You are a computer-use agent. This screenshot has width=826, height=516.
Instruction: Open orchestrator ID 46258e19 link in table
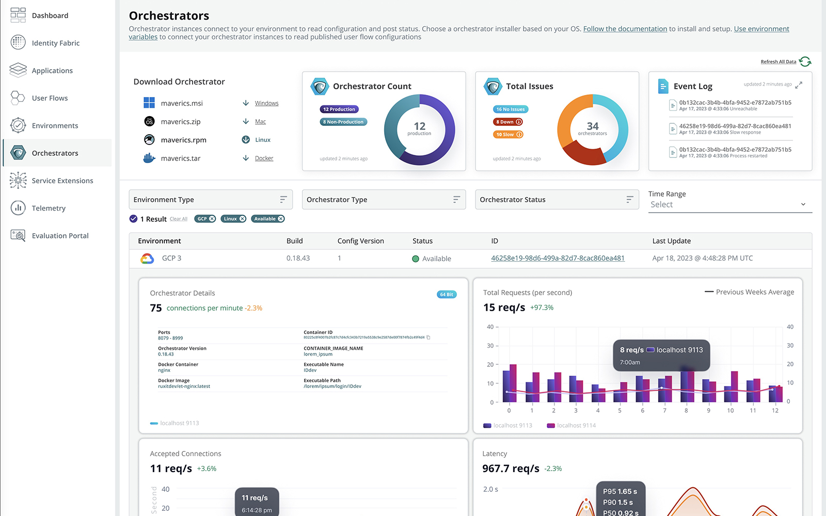558,258
